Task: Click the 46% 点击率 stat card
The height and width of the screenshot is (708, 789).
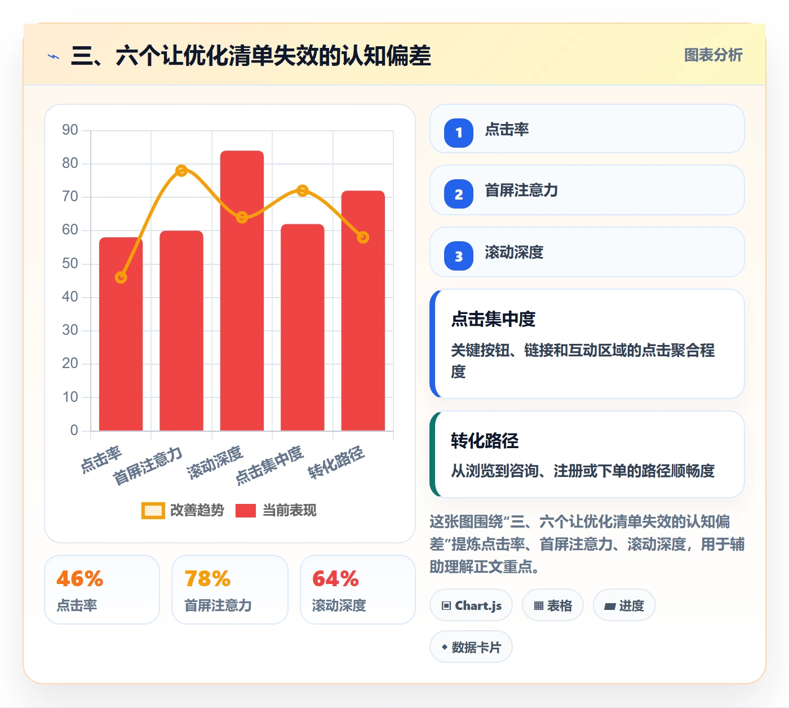Action: tap(102, 590)
